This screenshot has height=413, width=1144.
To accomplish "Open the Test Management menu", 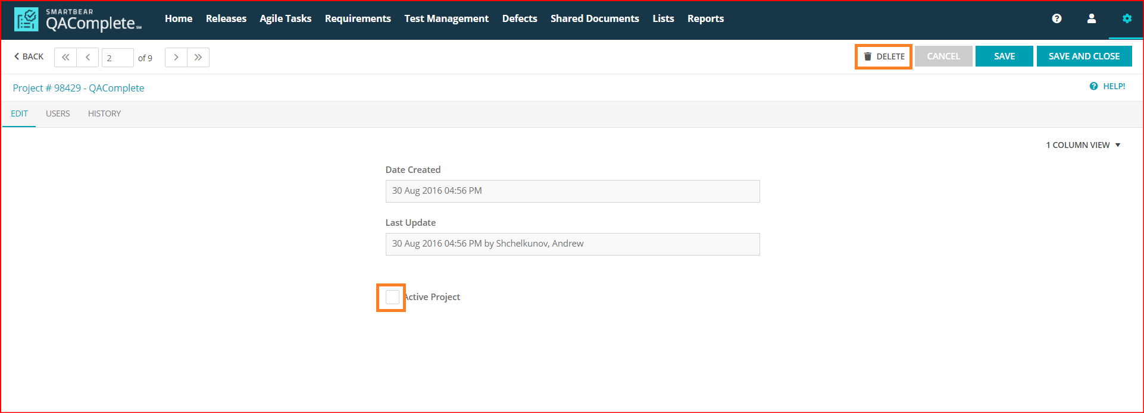I will pos(446,18).
